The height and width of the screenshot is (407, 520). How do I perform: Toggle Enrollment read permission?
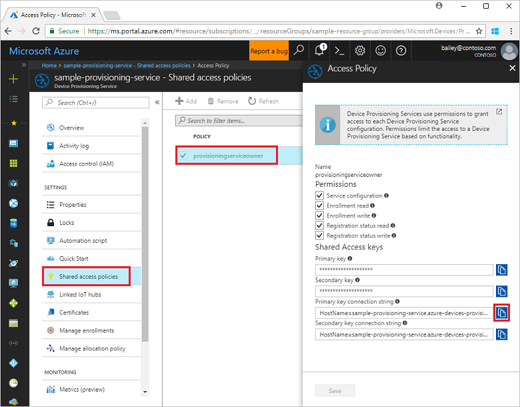(x=319, y=206)
